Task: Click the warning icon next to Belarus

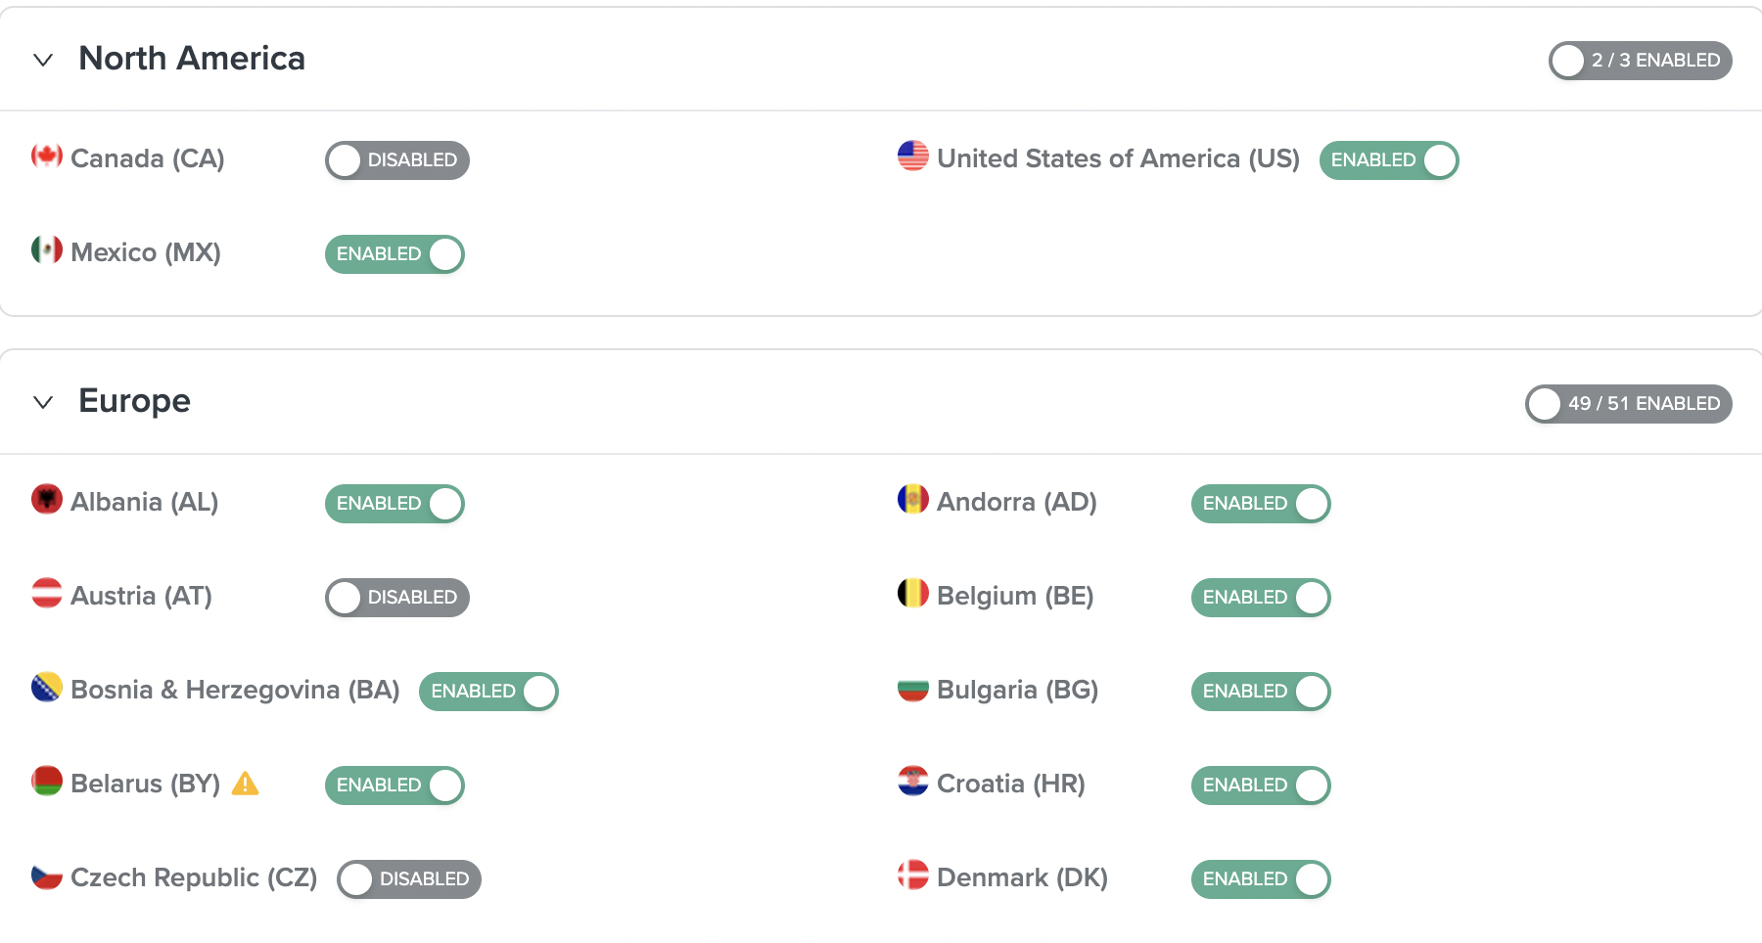Action: (x=245, y=783)
